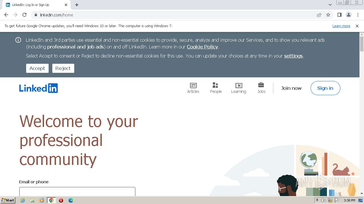Click the forward navigation arrow
The image size is (364, 204).
15,15
